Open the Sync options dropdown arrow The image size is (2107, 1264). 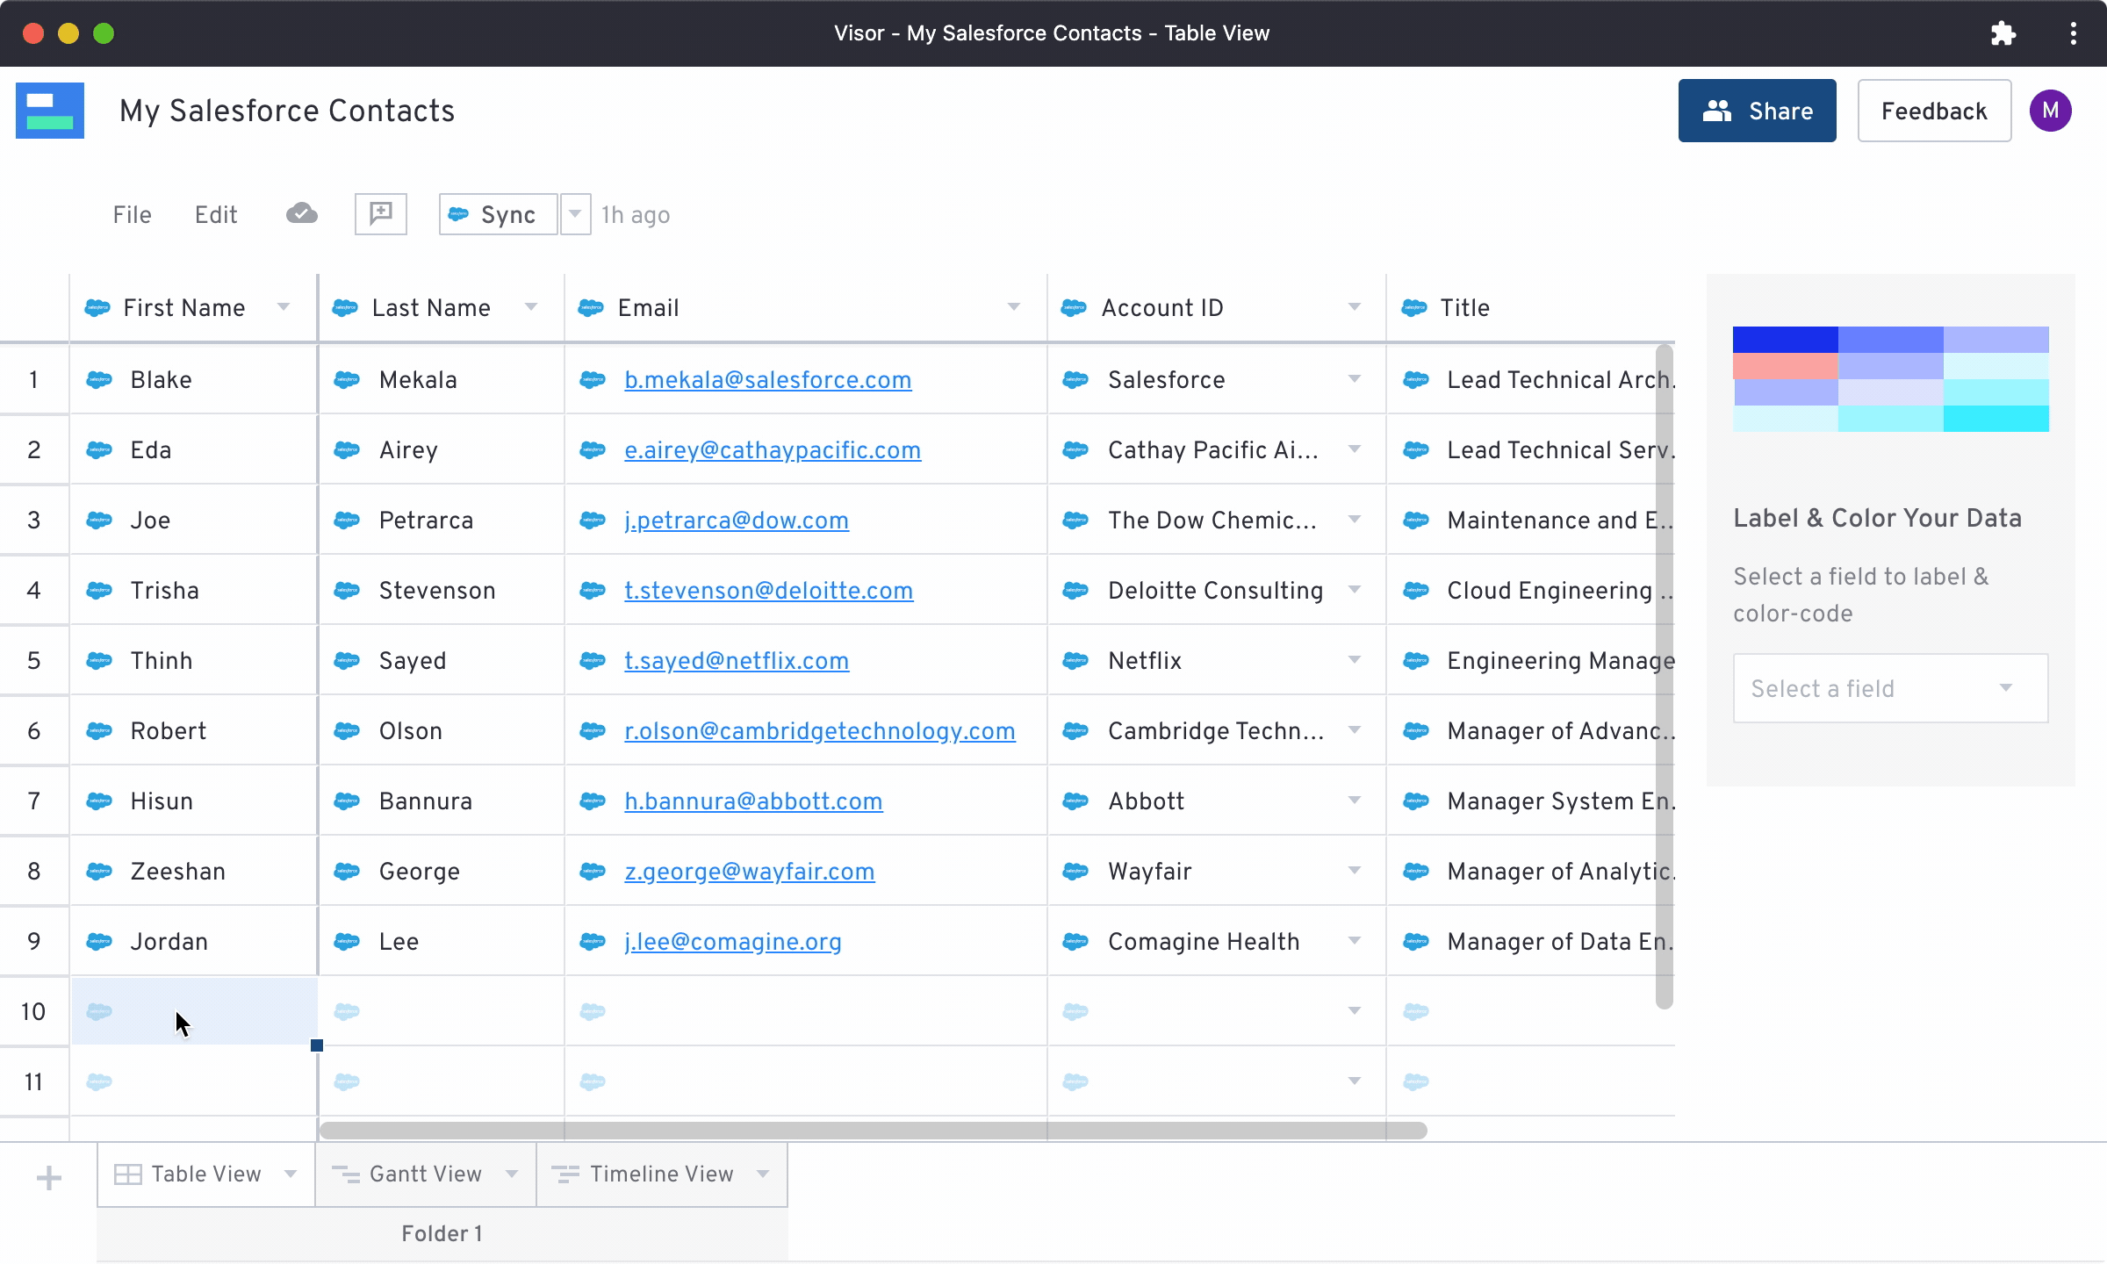click(575, 213)
